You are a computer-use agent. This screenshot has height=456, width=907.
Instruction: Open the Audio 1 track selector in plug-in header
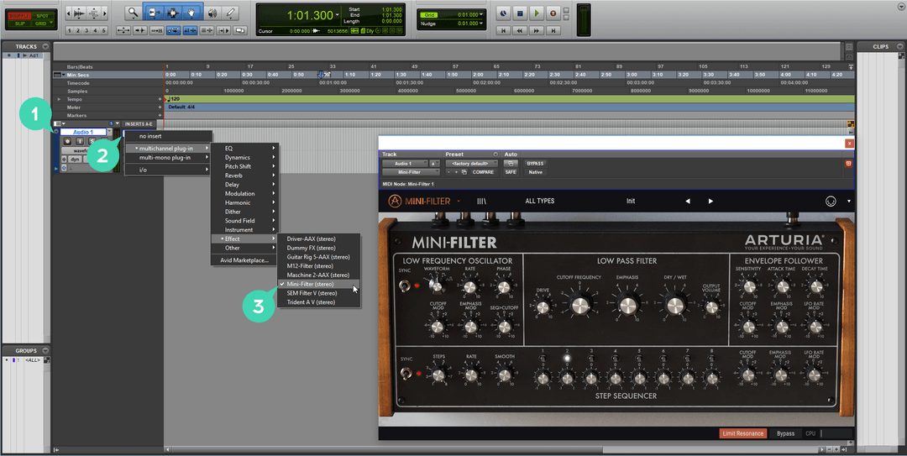coord(404,163)
